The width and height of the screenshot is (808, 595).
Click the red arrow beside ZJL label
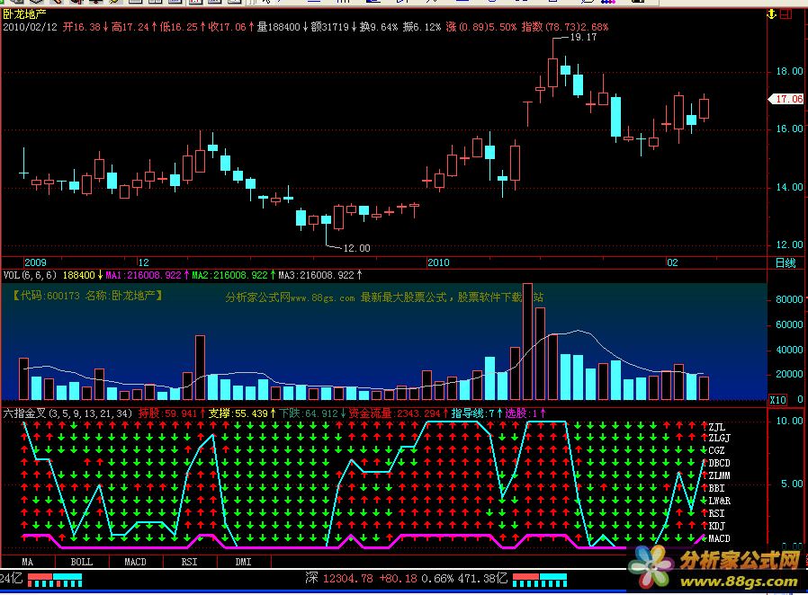(704, 425)
